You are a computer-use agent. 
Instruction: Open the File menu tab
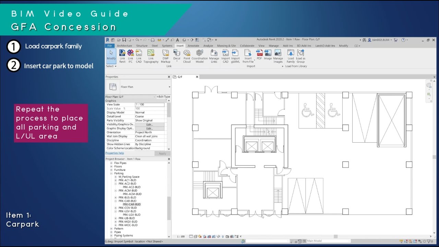click(110, 46)
